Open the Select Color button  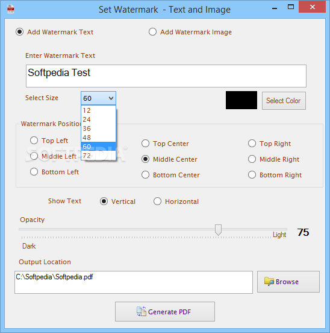[x=284, y=101]
